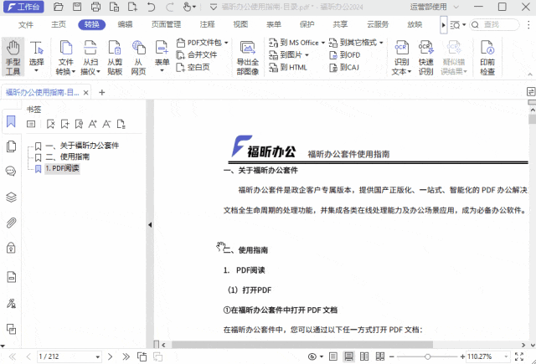The height and width of the screenshot is (364, 536).
Task: Collapse the navigation panel with arrow handle
Action: [x=150, y=225]
